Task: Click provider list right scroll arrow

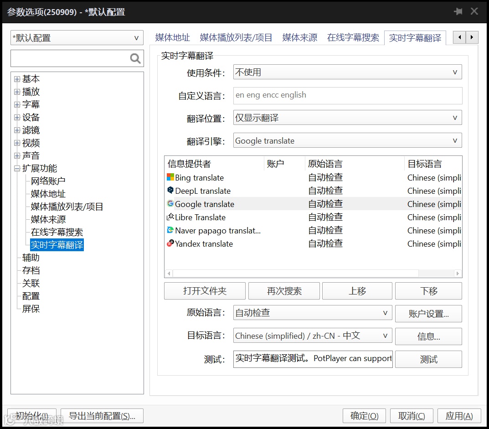Action: [458, 274]
